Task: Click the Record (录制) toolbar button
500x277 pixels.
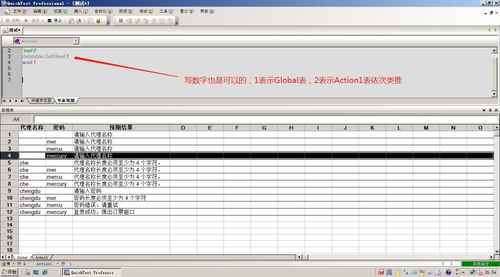Action: [x=13, y=21]
